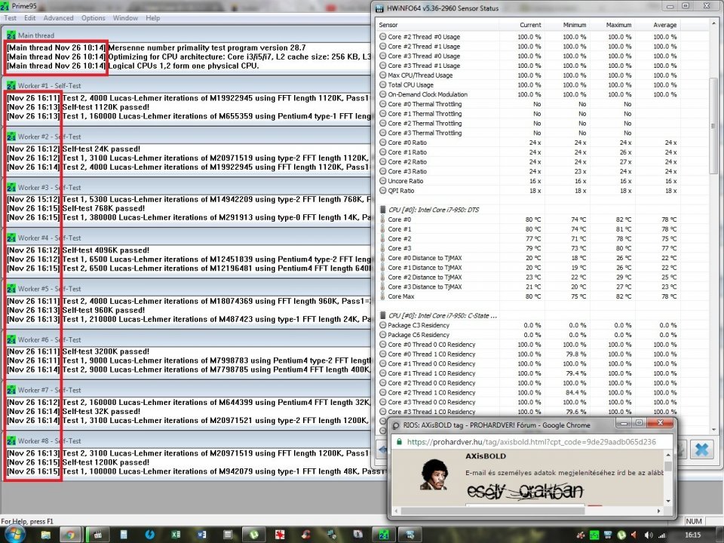Click the Sensor column header in HWiNFO64
724x543 pixels.
[437, 25]
